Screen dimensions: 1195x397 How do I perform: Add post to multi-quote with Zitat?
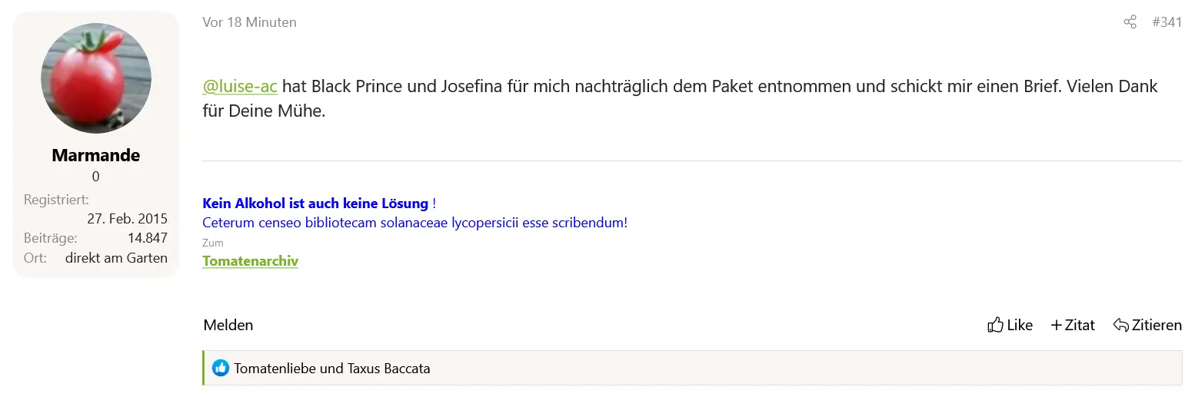(x=1073, y=325)
